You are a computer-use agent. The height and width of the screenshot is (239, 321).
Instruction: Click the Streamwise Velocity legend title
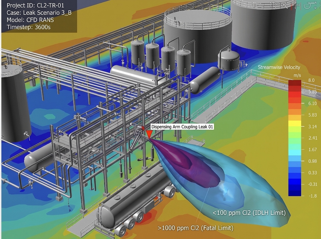click(279, 67)
